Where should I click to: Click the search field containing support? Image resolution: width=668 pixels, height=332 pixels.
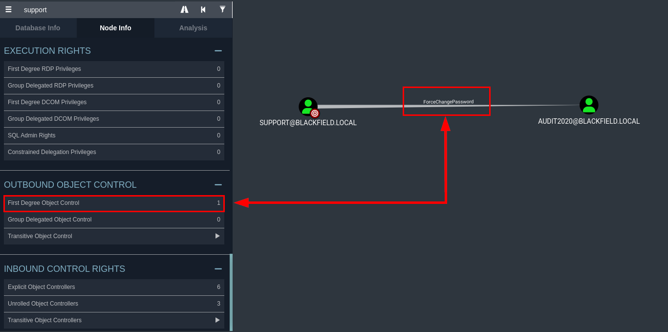(98, 9)
